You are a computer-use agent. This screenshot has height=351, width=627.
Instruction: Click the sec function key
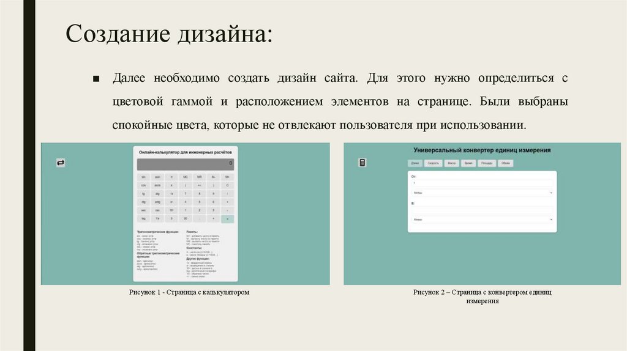coord(143,210)
